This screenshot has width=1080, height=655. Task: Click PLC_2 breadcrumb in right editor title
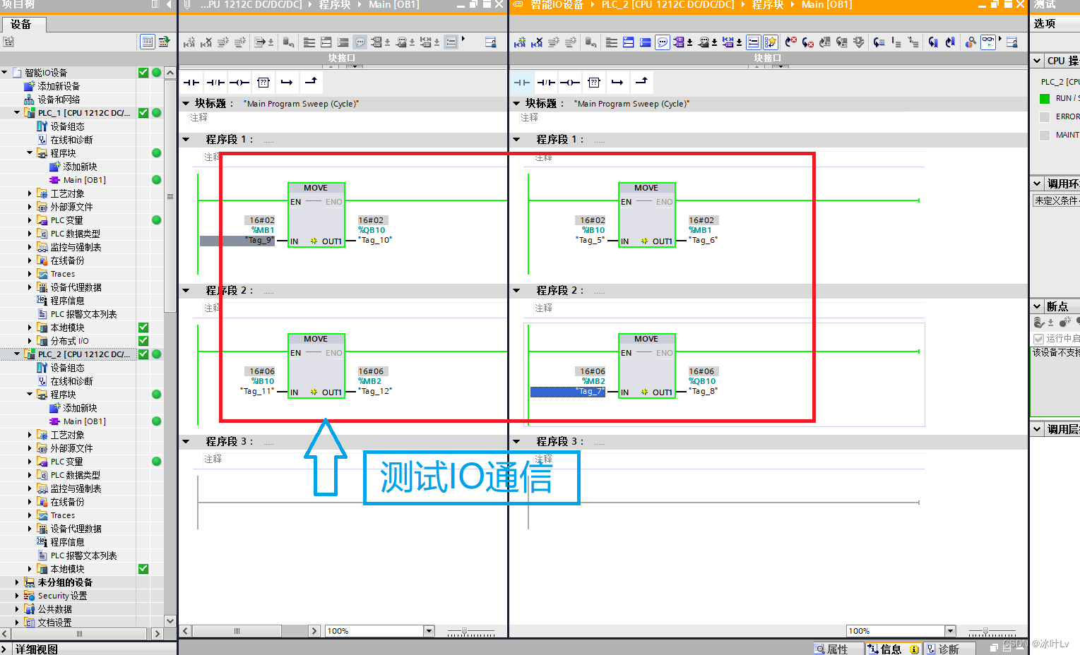(x=667, y=5)
